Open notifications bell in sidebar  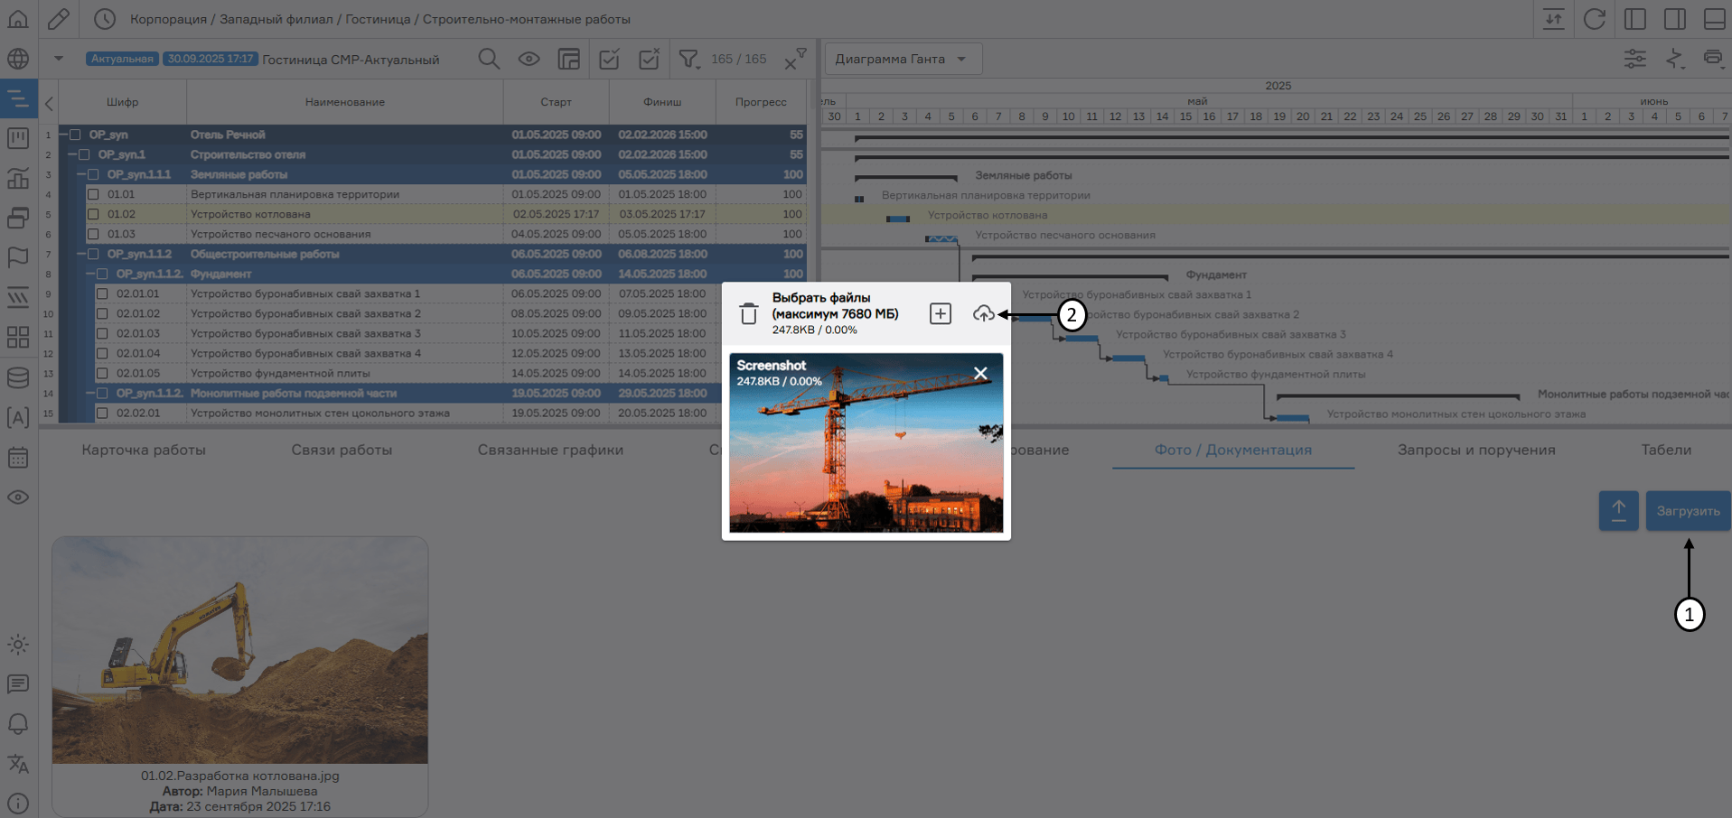(x=18, y=724)
